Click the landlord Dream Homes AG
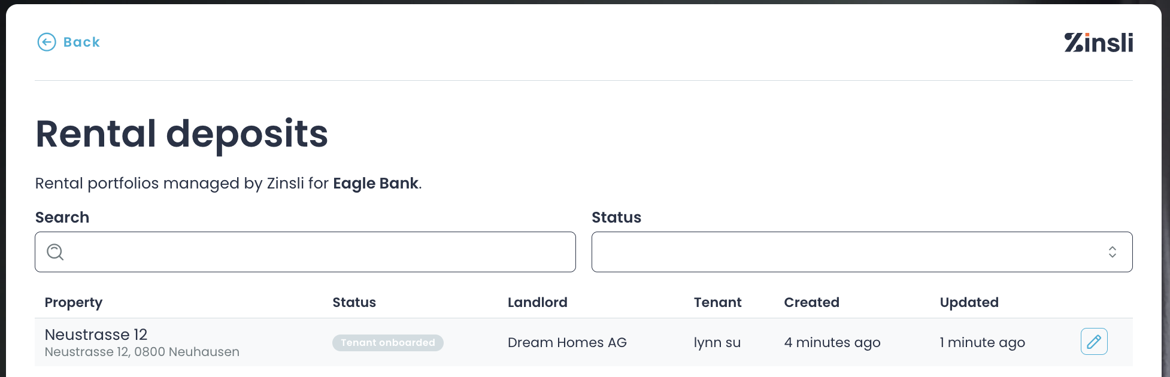The image size is (1170, 377). point(567,342)
